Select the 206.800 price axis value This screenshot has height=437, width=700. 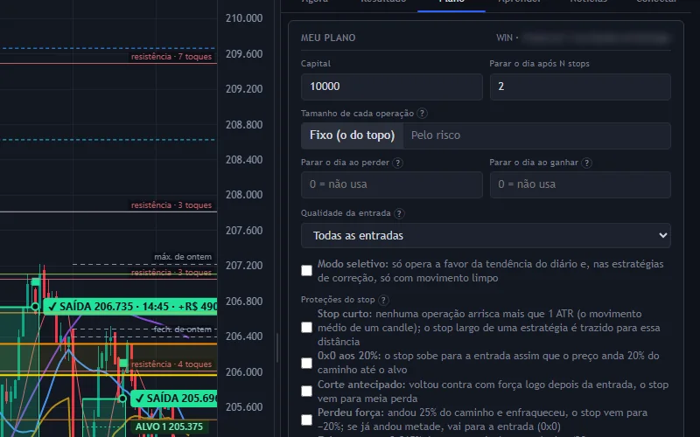click(x=244, y=301)
